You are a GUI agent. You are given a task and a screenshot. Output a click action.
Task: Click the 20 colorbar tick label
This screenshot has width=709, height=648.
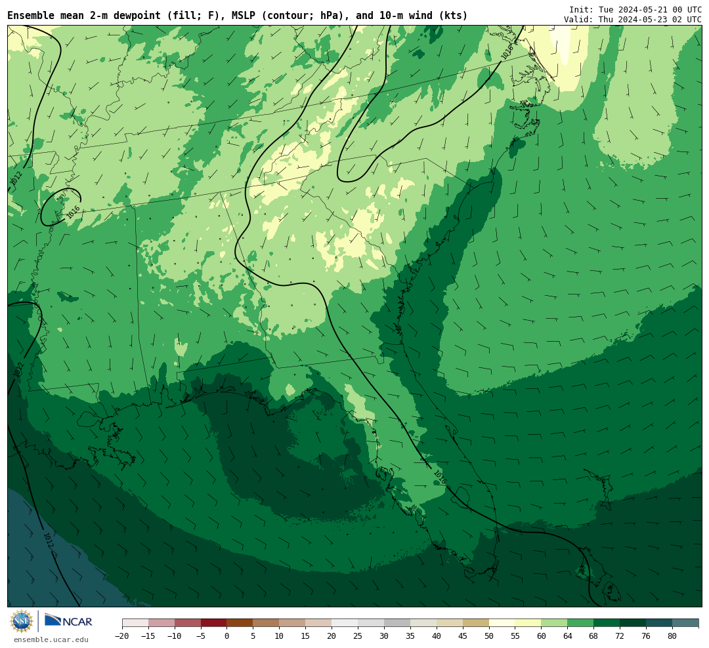332,636
